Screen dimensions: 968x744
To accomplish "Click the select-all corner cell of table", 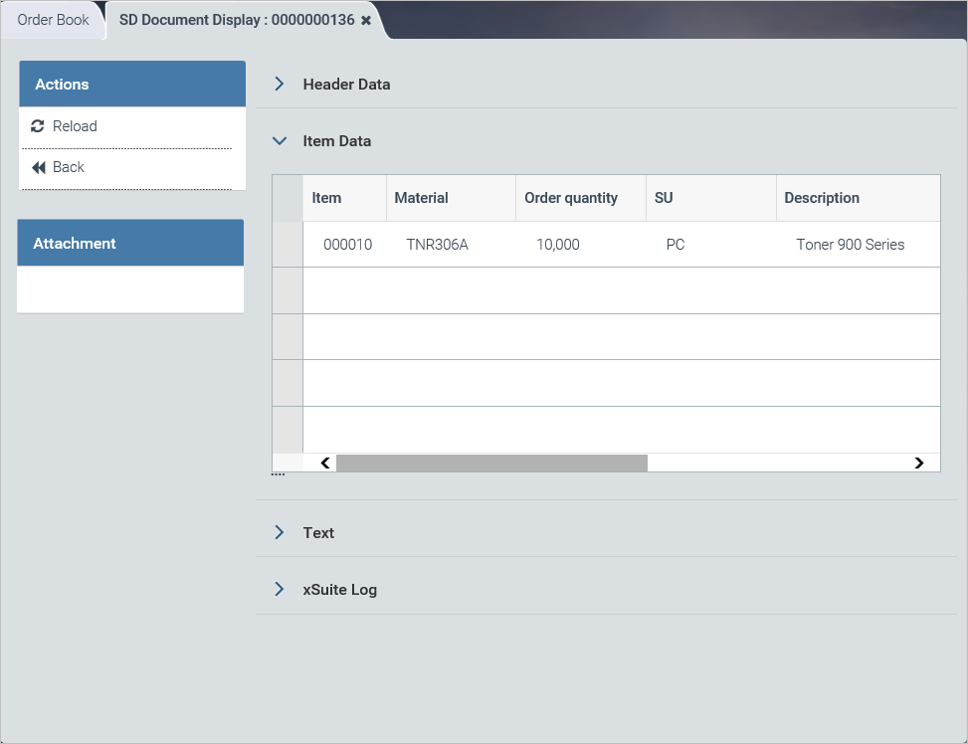I will point(288,198).
